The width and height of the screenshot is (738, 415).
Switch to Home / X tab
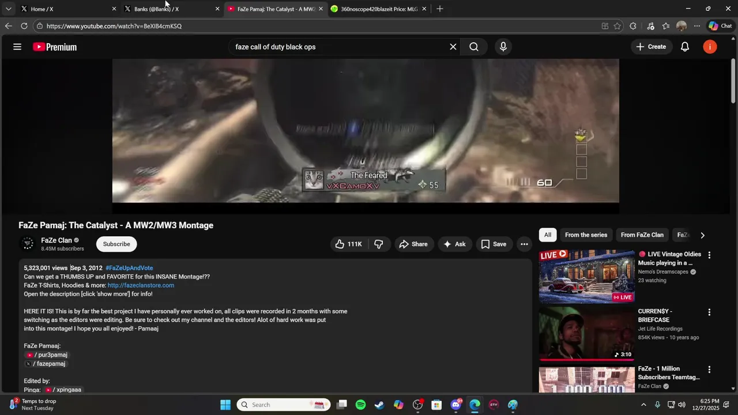point(66,9)
